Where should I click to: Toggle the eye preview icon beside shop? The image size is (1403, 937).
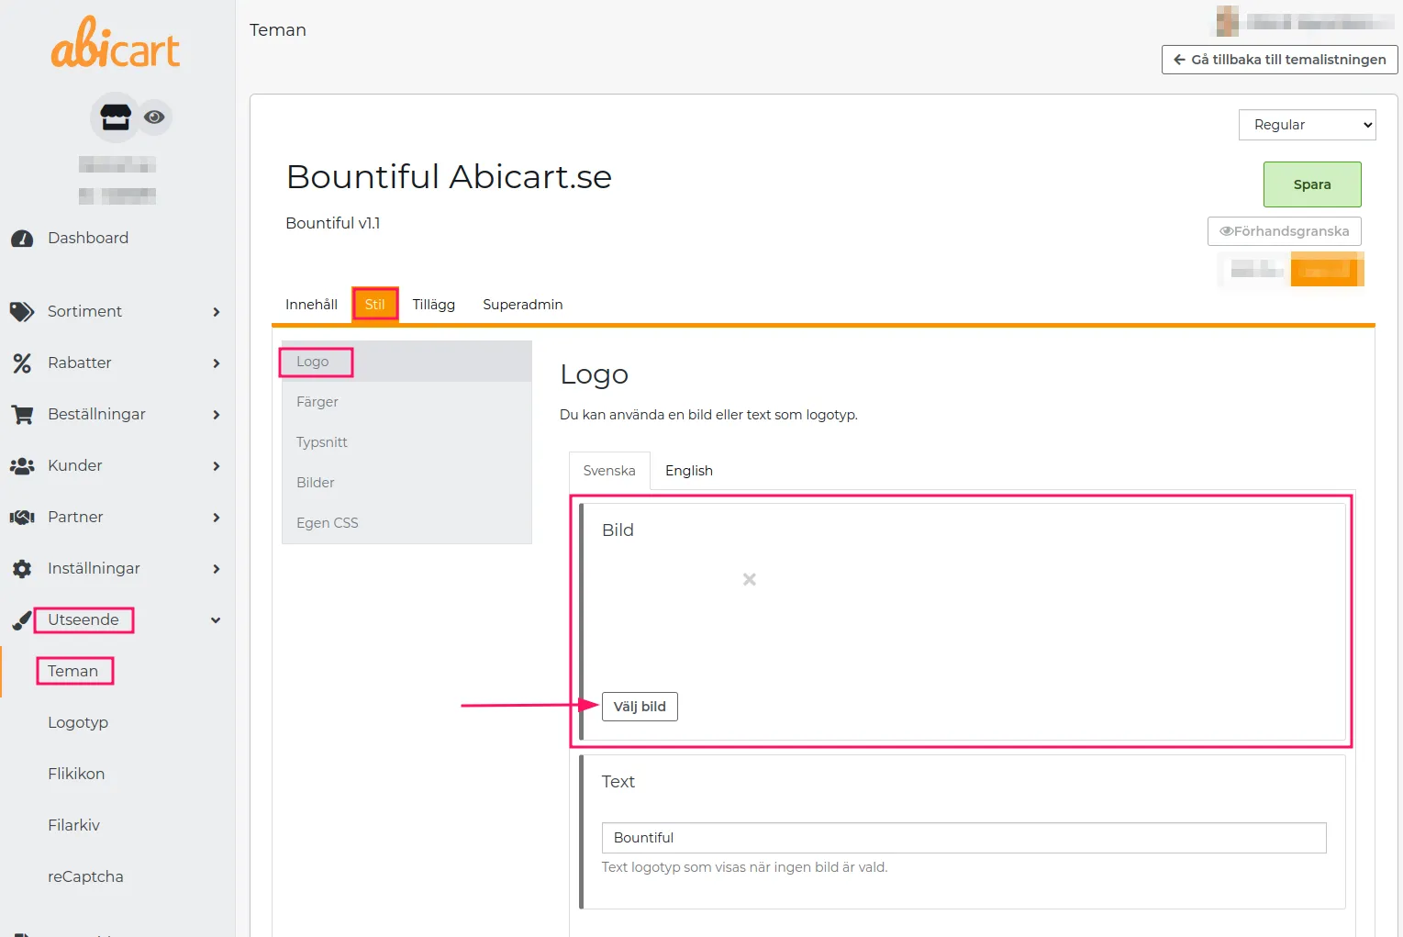pos(154,117)
